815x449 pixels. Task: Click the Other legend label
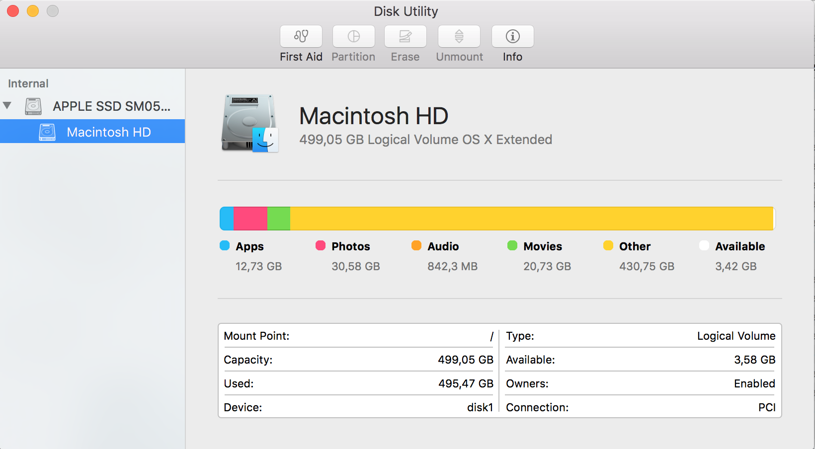(635, 246)
